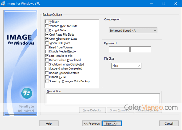Toggle Encrypt Data checkbox
The image size is (182, 130).
(x=47, y=30)
